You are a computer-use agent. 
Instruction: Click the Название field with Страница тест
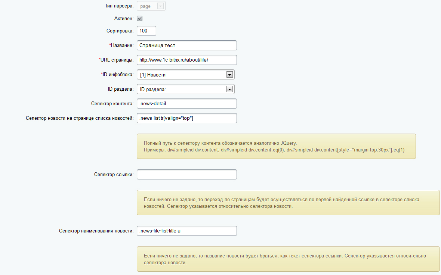187,46
